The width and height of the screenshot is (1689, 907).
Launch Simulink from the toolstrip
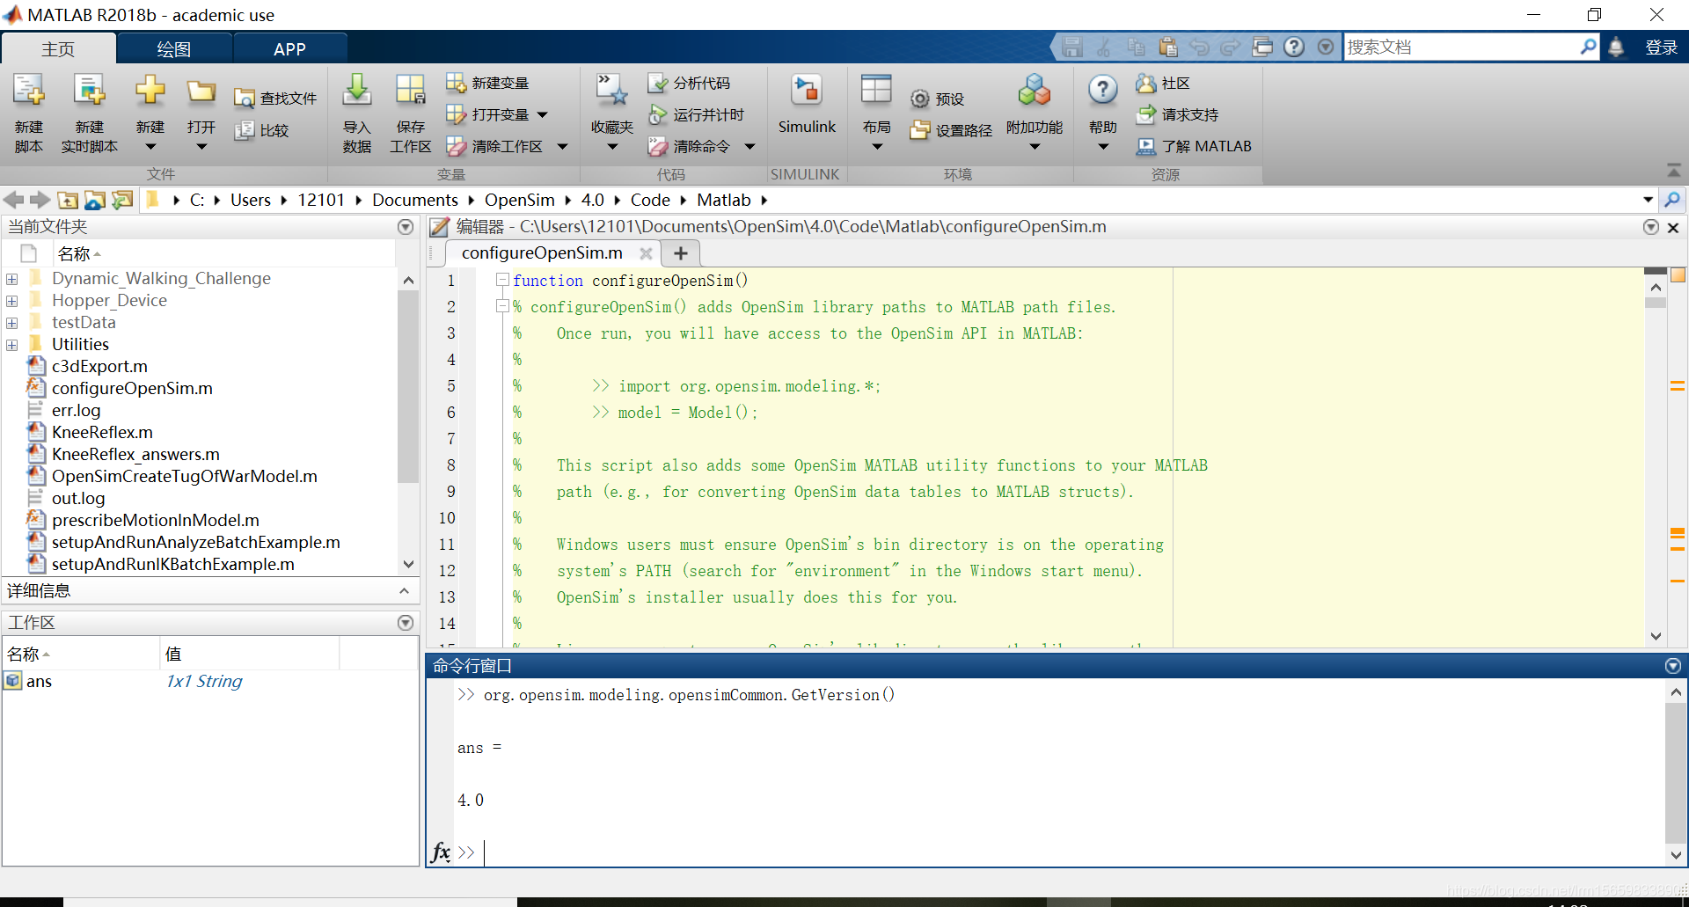click(x=807, y=104)
